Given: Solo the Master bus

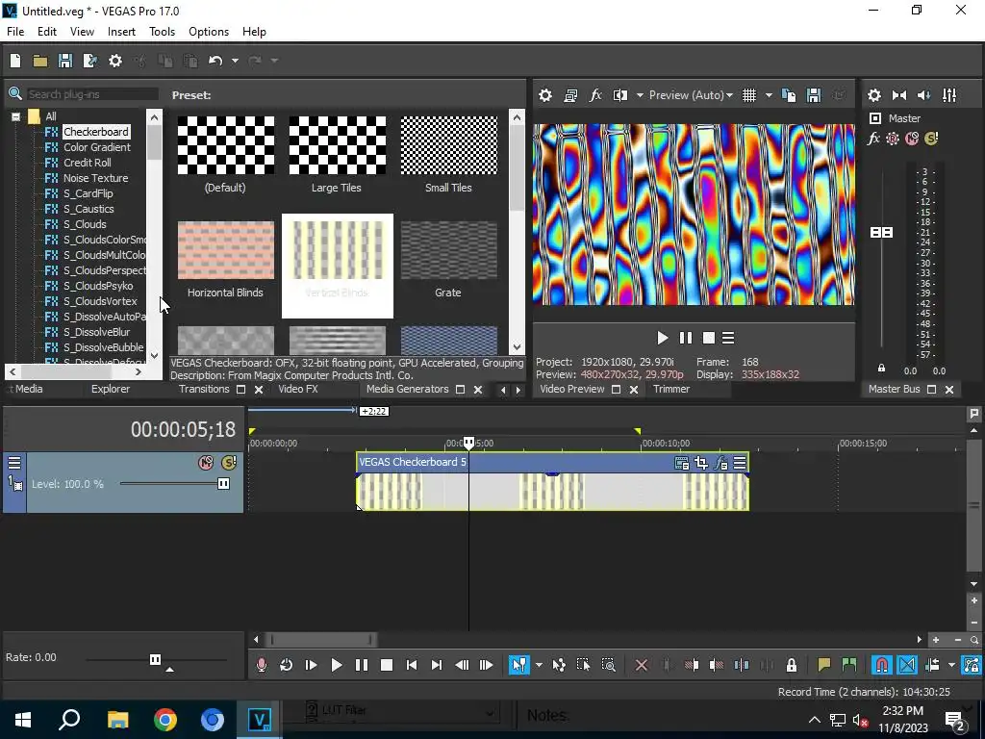Looking at the screenshot, I should click(931, 139).
